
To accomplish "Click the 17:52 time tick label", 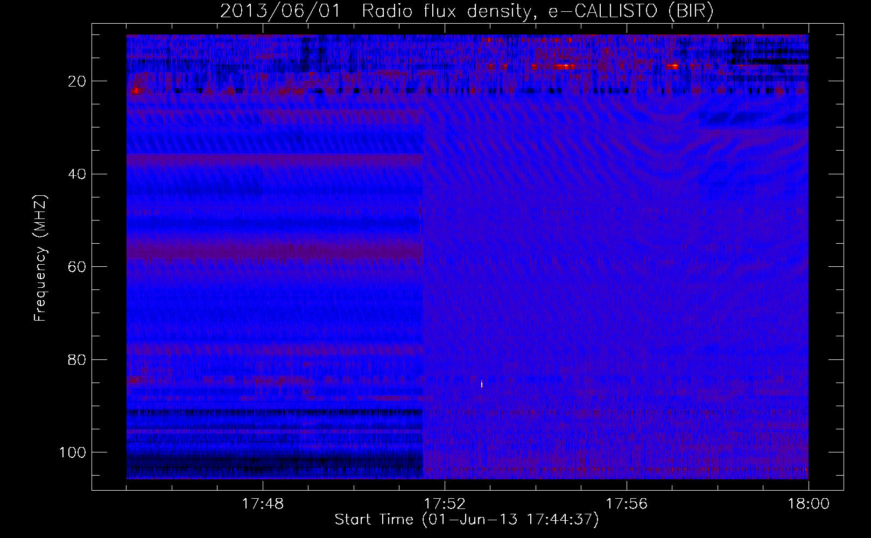I will pos(445,504).
